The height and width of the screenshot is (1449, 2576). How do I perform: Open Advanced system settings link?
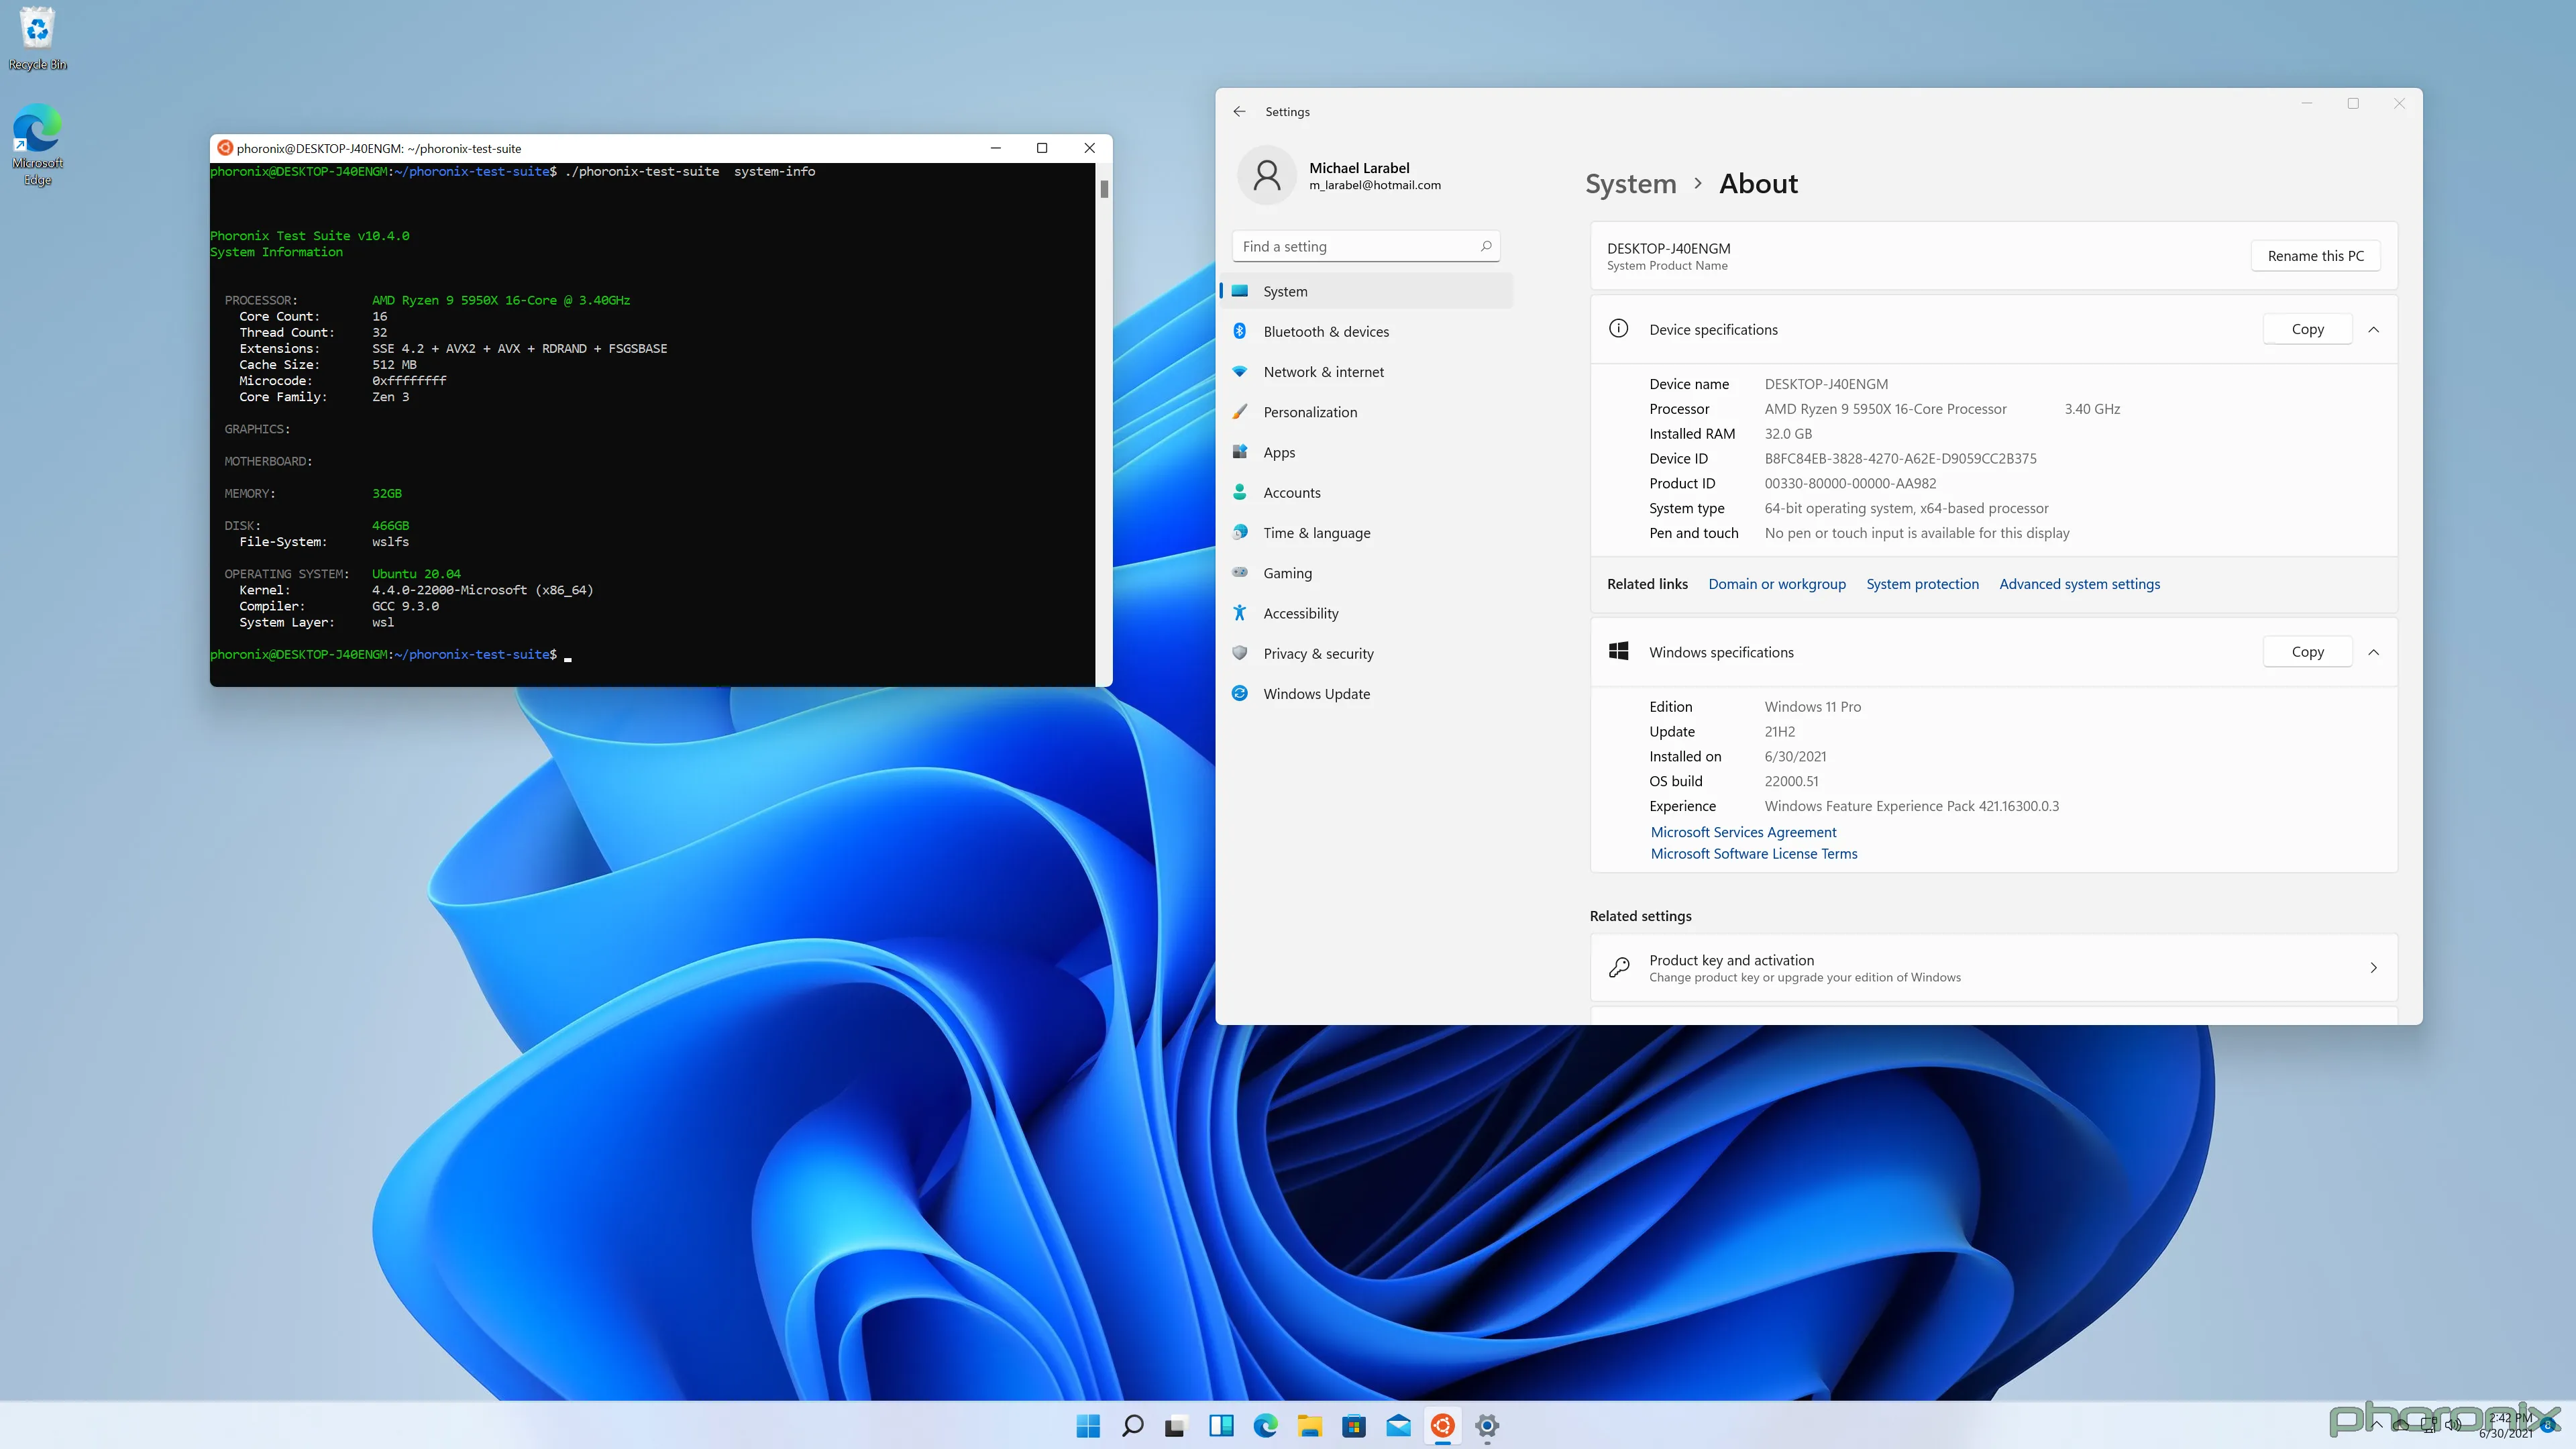pos(2079,584)
